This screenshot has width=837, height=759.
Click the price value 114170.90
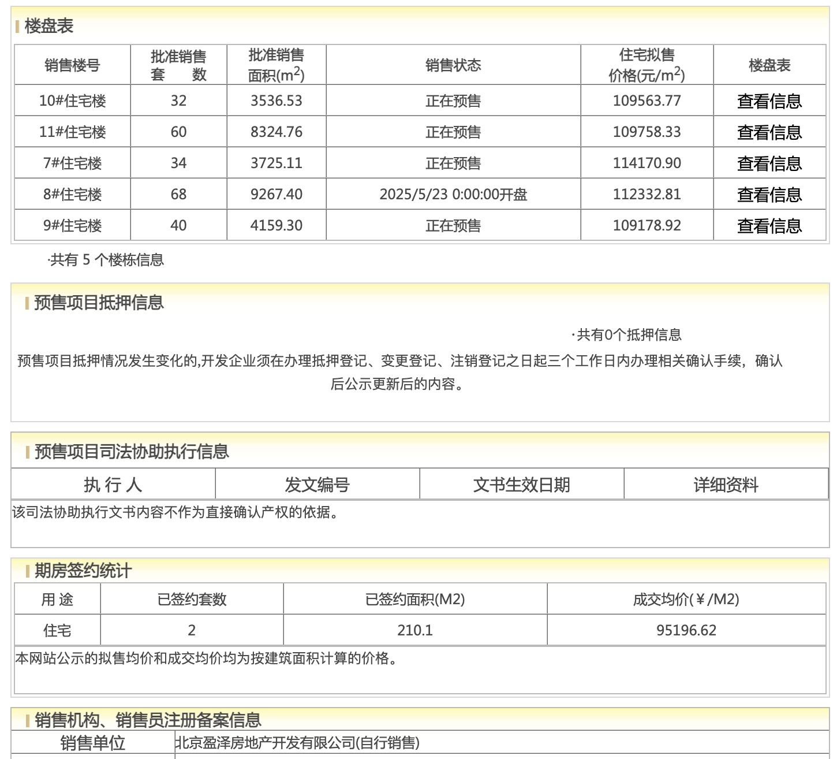647,163
